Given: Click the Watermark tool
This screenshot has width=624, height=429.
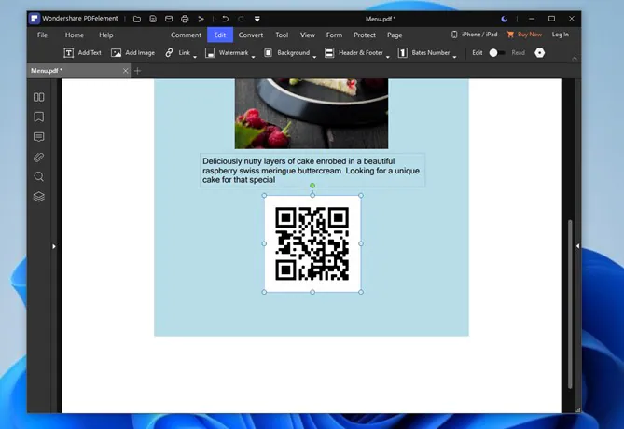Looking at the screenshot, I should [227, 52].
